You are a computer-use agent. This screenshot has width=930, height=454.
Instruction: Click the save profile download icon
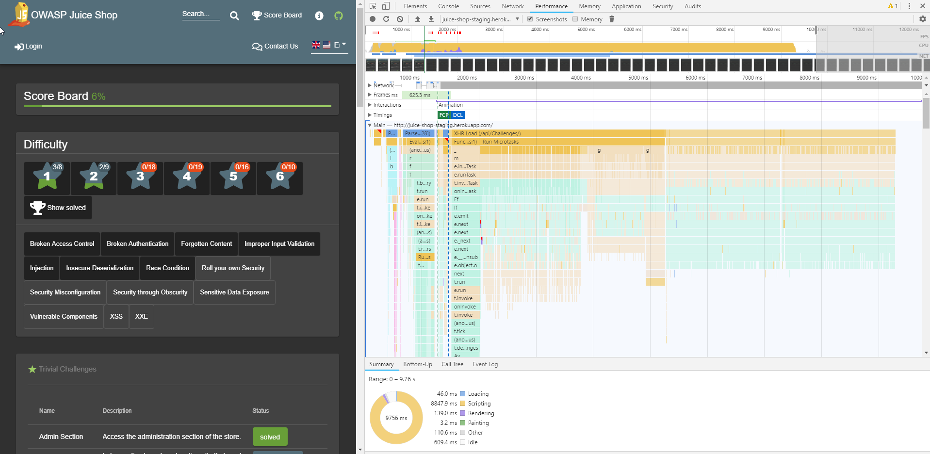431,19
